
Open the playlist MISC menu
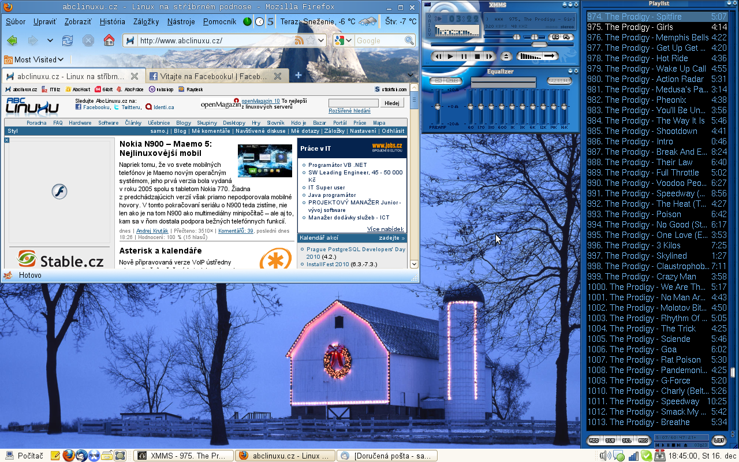[x=643, y=441]
